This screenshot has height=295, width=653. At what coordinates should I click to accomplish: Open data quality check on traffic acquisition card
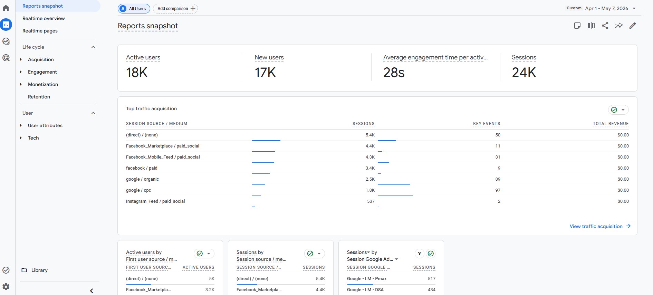pyautogui.click(x=618, y=110)
